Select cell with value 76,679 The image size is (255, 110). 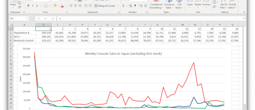coord(145,40)
